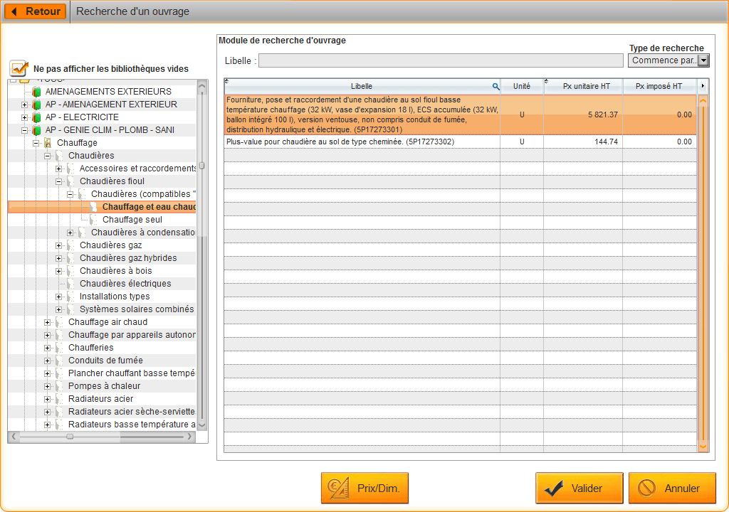Click the Libelle search input field
729x512 pixels.
(x=441, y=60)
